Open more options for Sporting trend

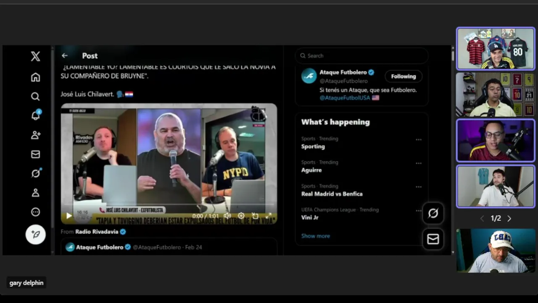419,139
